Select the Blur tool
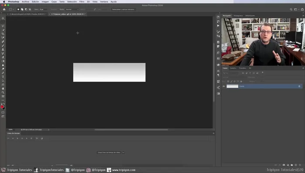This screenshot has height=173, width=305. point(3,65)
